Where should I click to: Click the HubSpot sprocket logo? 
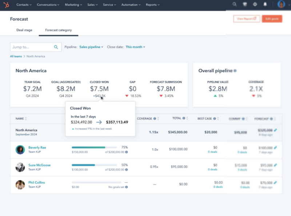(x=6, y=5)
